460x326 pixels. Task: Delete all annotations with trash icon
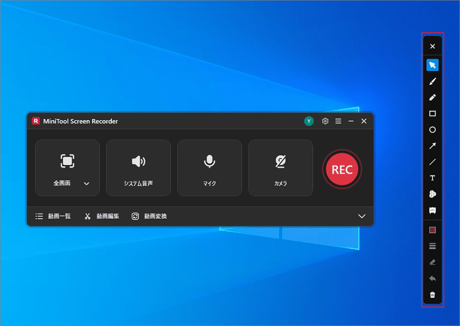pyautogui.click(x=432, y=295)
